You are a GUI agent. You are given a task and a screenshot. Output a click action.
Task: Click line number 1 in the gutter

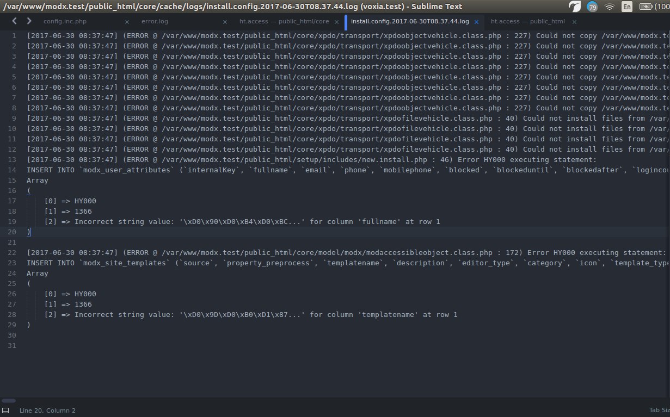pos(15,36)
